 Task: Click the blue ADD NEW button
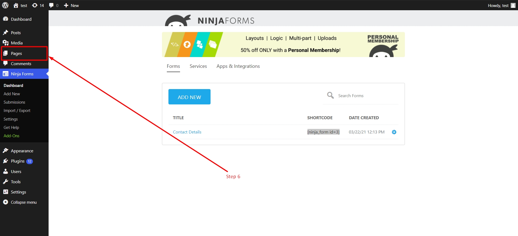click(189, 97)
